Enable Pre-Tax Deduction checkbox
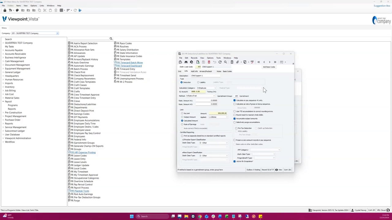The width and height of the screenshot is (392, 220). tap(236, 128)
